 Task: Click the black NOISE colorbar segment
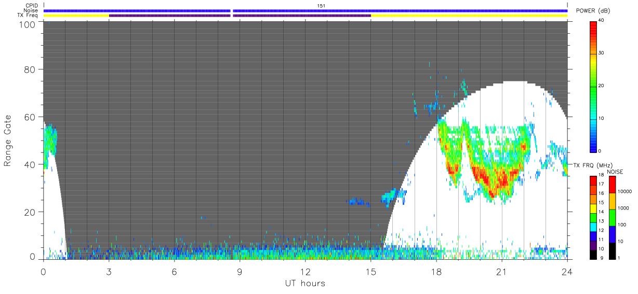coord(613,251)
